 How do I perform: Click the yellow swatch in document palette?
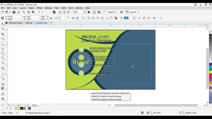19,108
